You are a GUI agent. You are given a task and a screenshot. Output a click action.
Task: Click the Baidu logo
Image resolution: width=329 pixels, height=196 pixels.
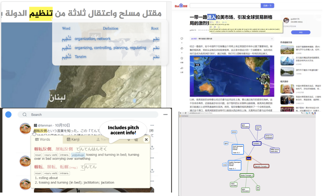pyautogui.click(x=181, y=6)
